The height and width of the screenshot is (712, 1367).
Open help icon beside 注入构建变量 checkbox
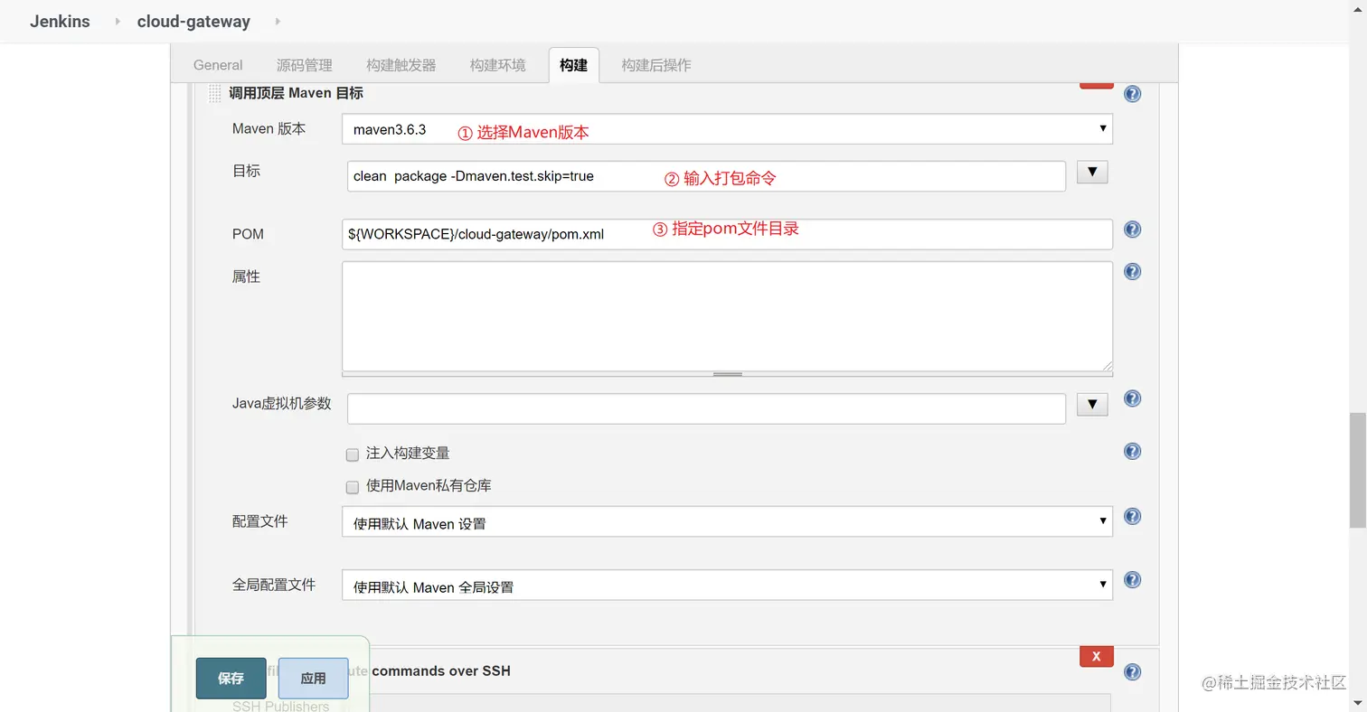1132,451
